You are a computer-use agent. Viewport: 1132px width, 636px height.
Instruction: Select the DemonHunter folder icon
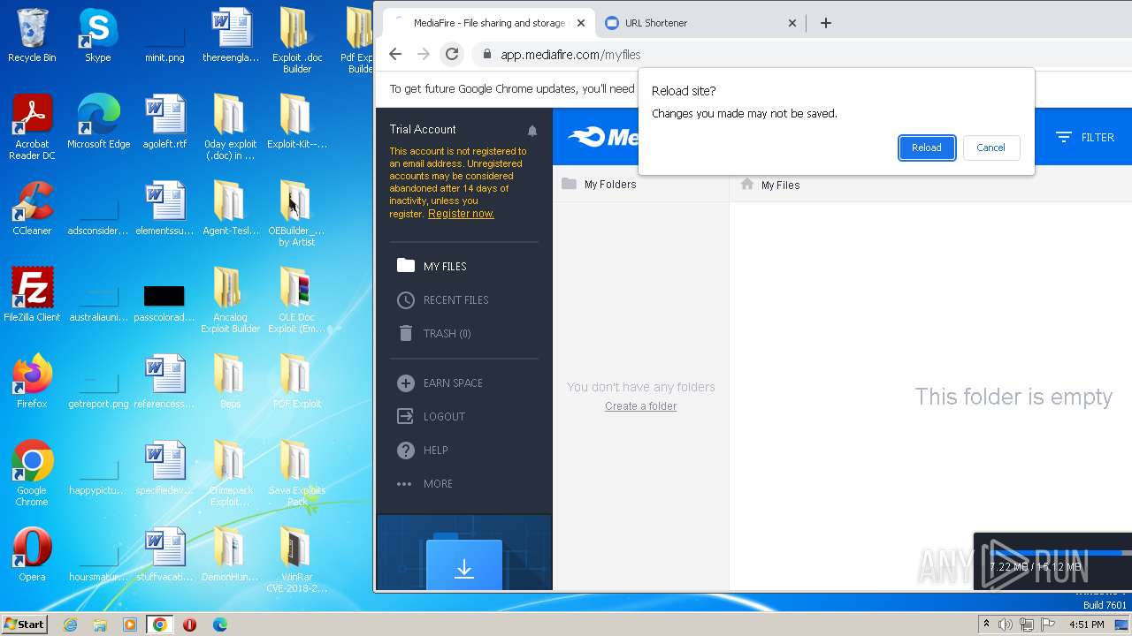point(230,555)
